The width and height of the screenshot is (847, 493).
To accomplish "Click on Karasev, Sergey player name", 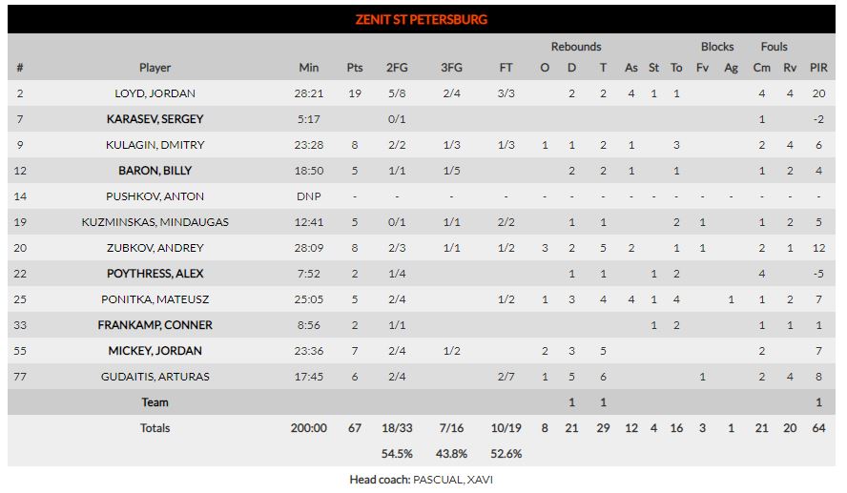I will pyautogui.click(x=155, y=119).
